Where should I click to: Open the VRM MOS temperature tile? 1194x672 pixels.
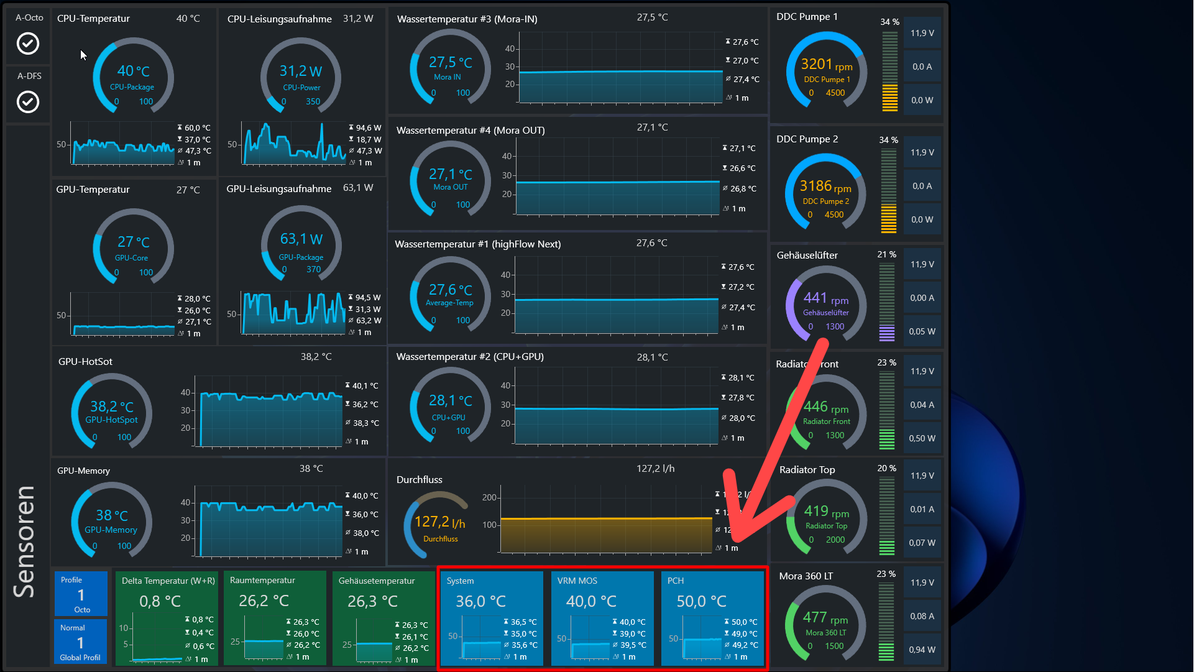(x=602, y=619)
